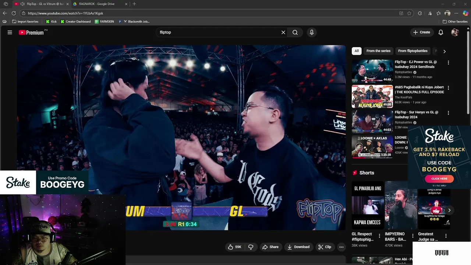Open options menu for GL Respect short

point(379,236)
